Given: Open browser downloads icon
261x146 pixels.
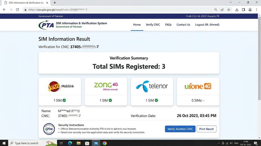Looking at the screenshot, I should point(237,10).
